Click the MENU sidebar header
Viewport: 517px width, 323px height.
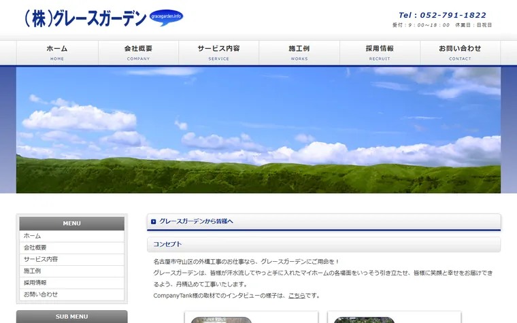pyautogui.click(x=72, y=224)
